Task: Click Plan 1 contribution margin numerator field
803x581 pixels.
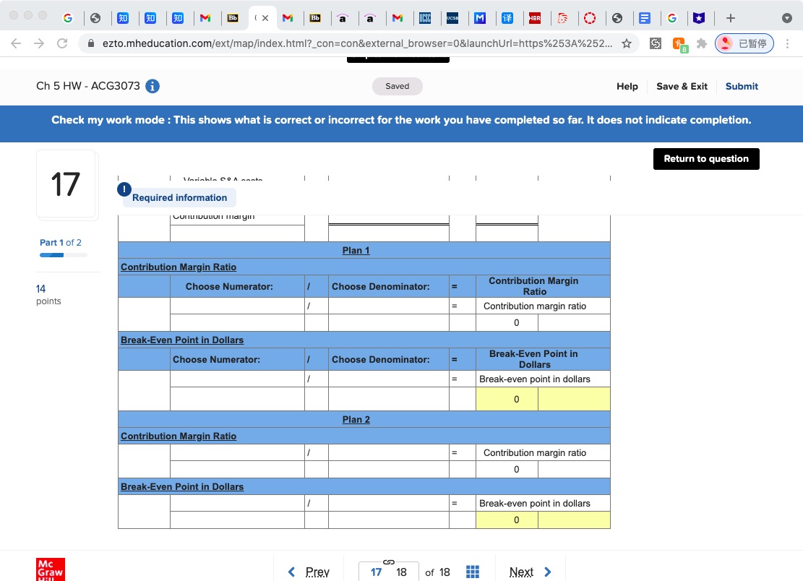Action: (x=237, y=306)
